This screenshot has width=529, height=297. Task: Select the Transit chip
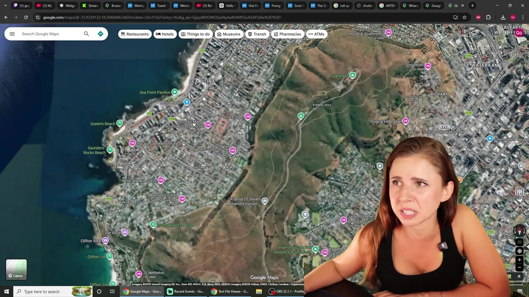pos(257,34)
